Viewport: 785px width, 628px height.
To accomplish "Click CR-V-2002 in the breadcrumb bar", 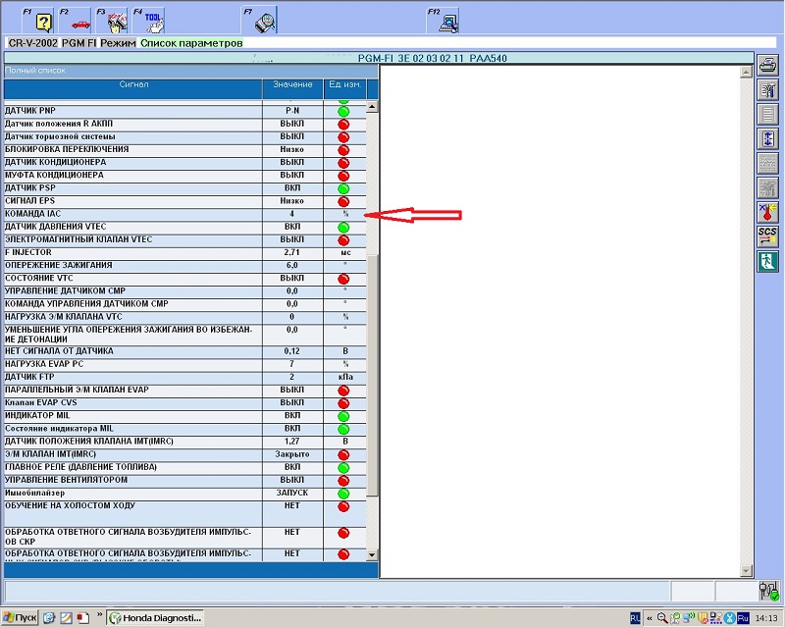I will pos(33,43).
